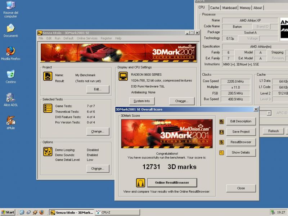Image resolution: width=288 pixels, height=216 pixels.
Task: Click the 3DMark2001 banner in score dialog
Action: point(167,134)
